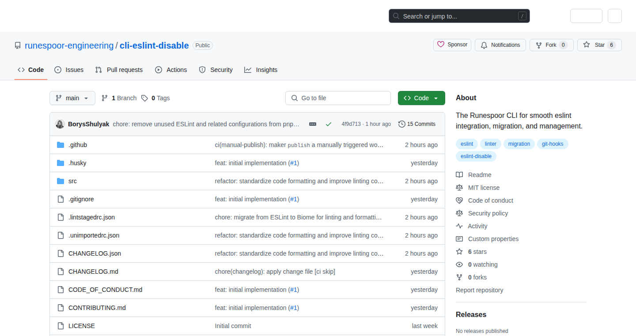Click the MIT license scale icon

pos(459,188)
